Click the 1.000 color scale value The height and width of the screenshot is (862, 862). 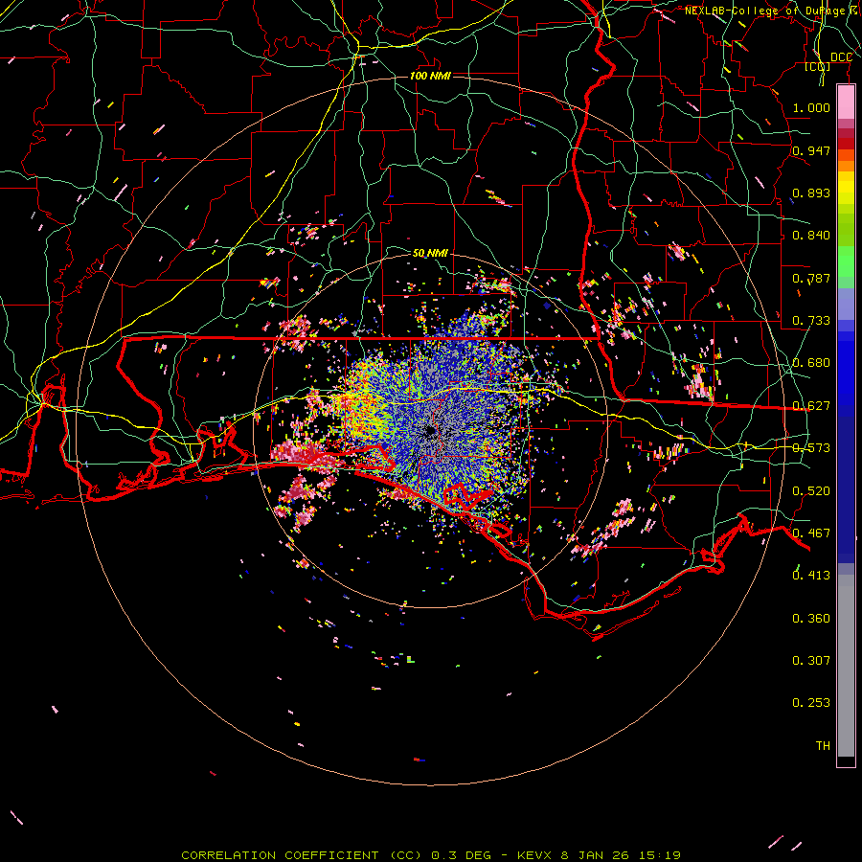811,107
